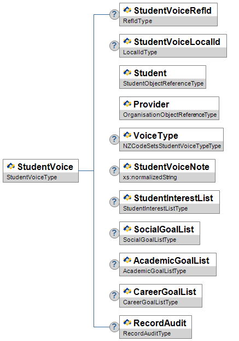Screen dimensions: 239x341
Task: Click the element icon inside the StudentVoice root node
Action: 11,166
